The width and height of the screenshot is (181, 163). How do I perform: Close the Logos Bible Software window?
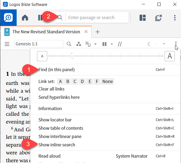pos(175,4)
